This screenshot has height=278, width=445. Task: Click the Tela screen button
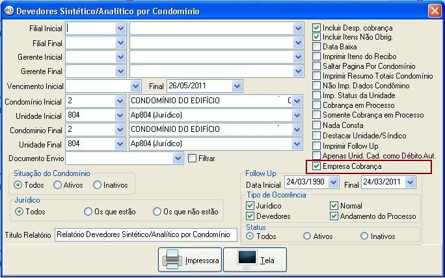255,260
